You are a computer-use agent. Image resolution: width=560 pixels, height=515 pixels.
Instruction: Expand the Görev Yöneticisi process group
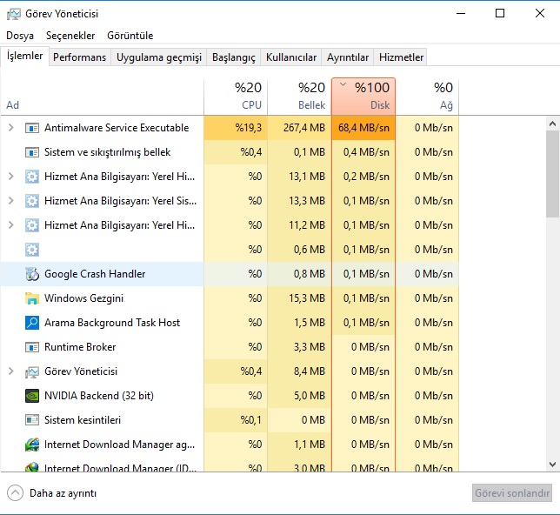coord(10,371)
